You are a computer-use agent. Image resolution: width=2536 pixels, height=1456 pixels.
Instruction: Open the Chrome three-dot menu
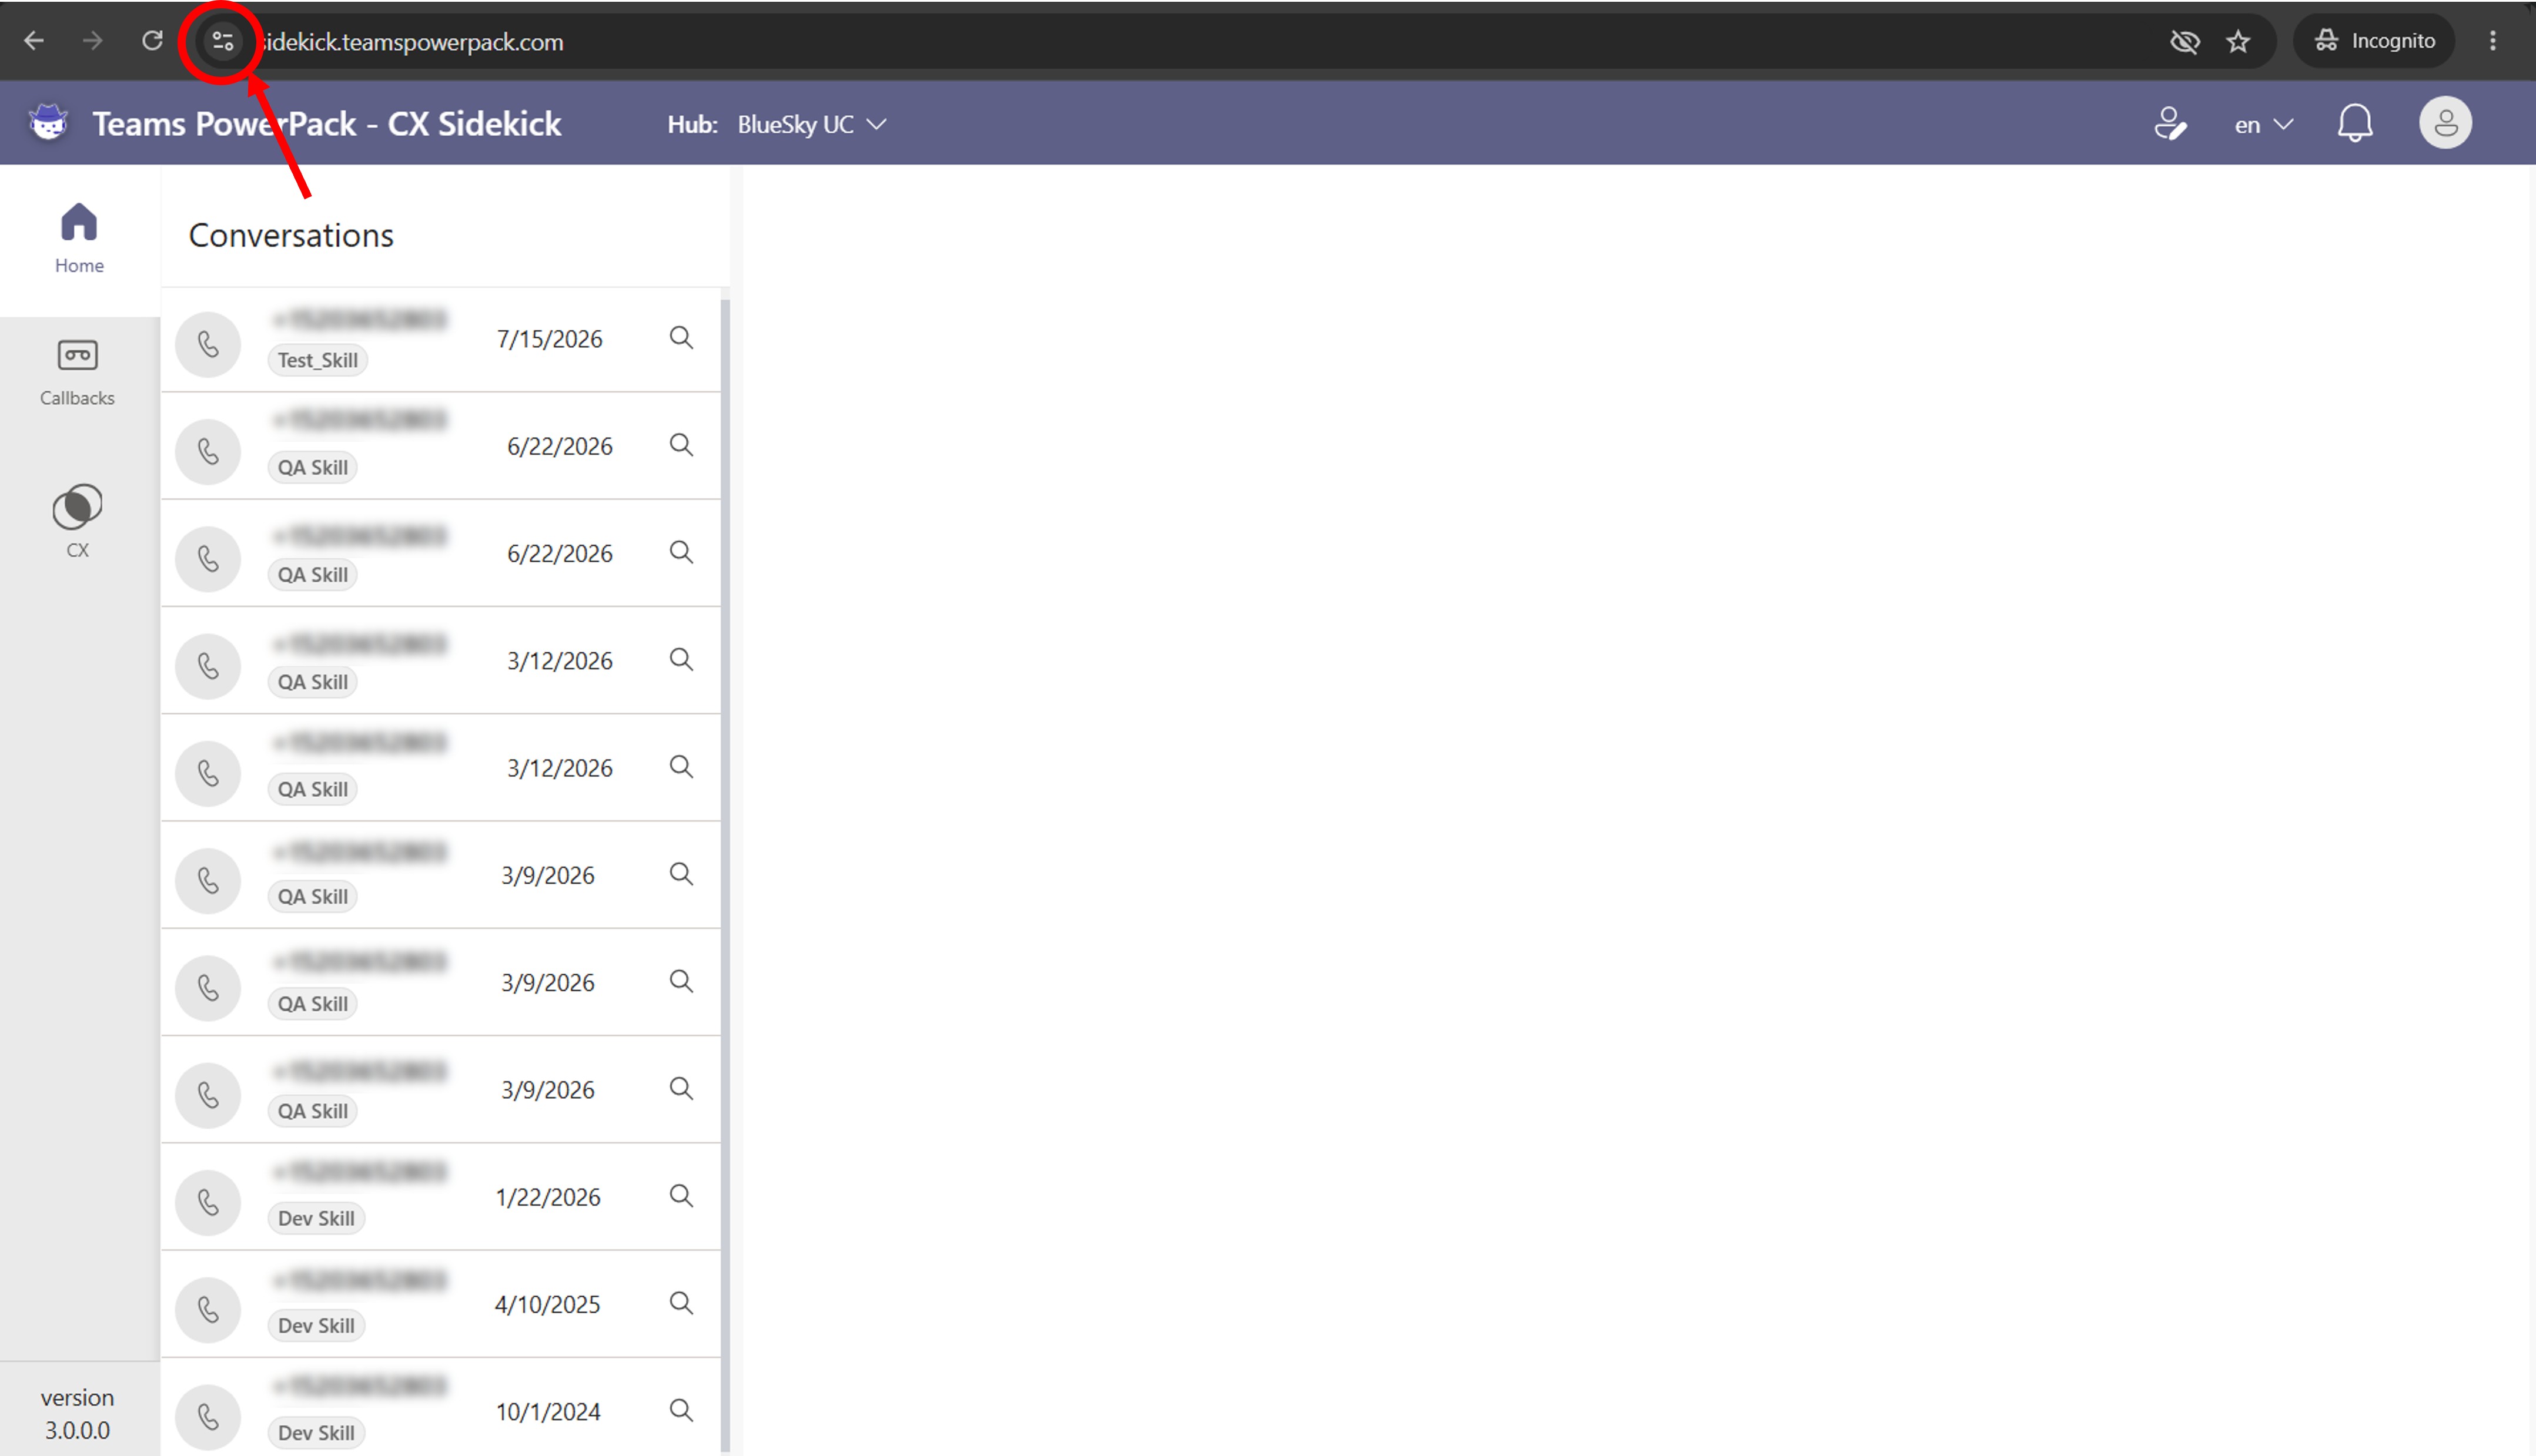coord(2492,41)
